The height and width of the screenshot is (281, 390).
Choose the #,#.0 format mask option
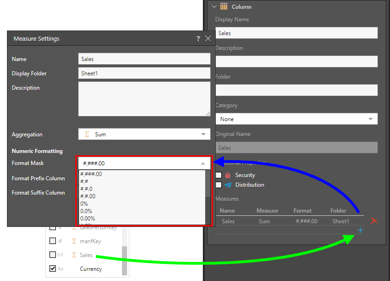(86, 189)
